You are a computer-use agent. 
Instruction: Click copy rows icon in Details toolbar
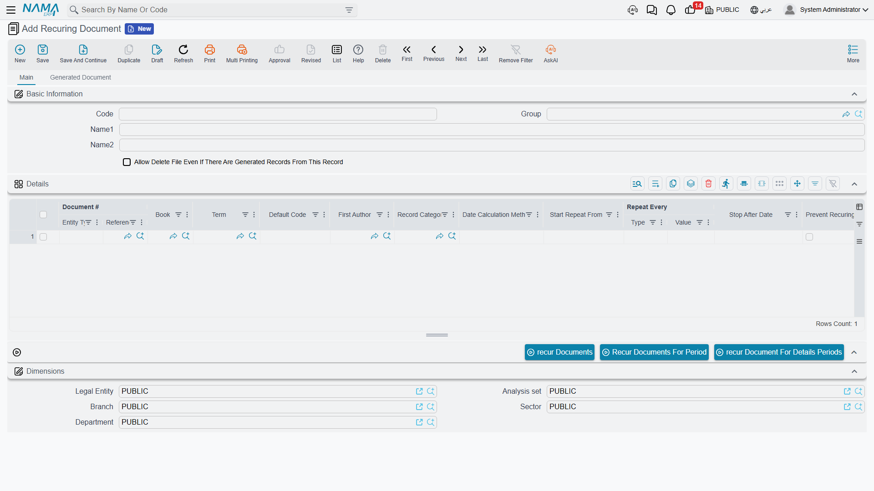tap(673, 184)
